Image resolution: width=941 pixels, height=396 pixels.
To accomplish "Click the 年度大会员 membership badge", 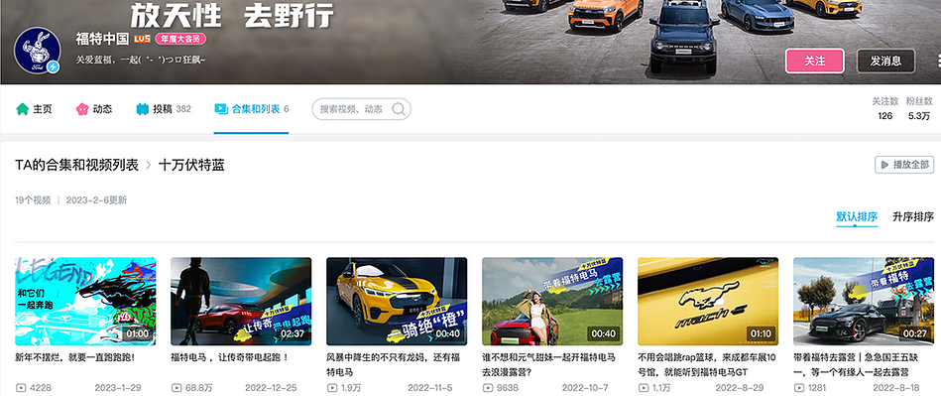I will click(180, 39).
